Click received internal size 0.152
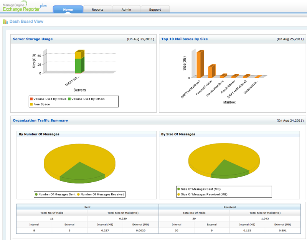 click(x=247, y=230)
